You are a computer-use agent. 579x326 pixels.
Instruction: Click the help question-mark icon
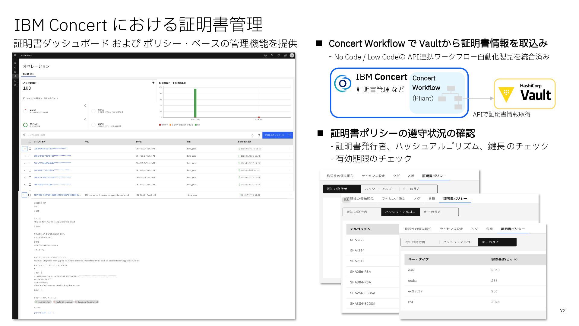(265, 55)
